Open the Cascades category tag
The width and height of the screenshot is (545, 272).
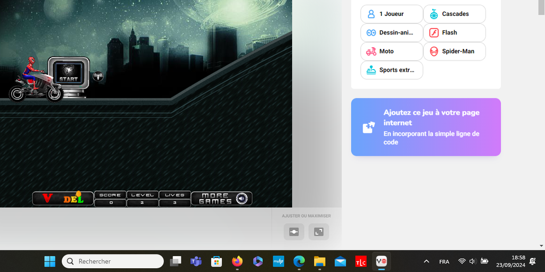454,14
